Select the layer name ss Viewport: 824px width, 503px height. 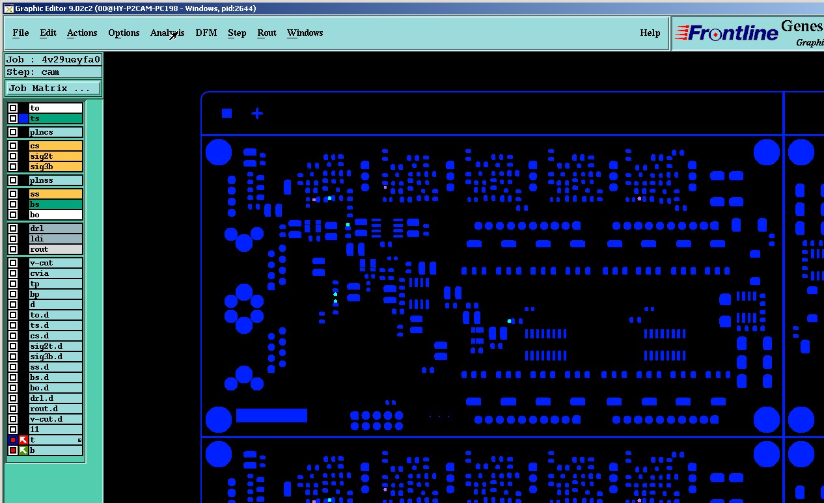click(x=56, y=194)
